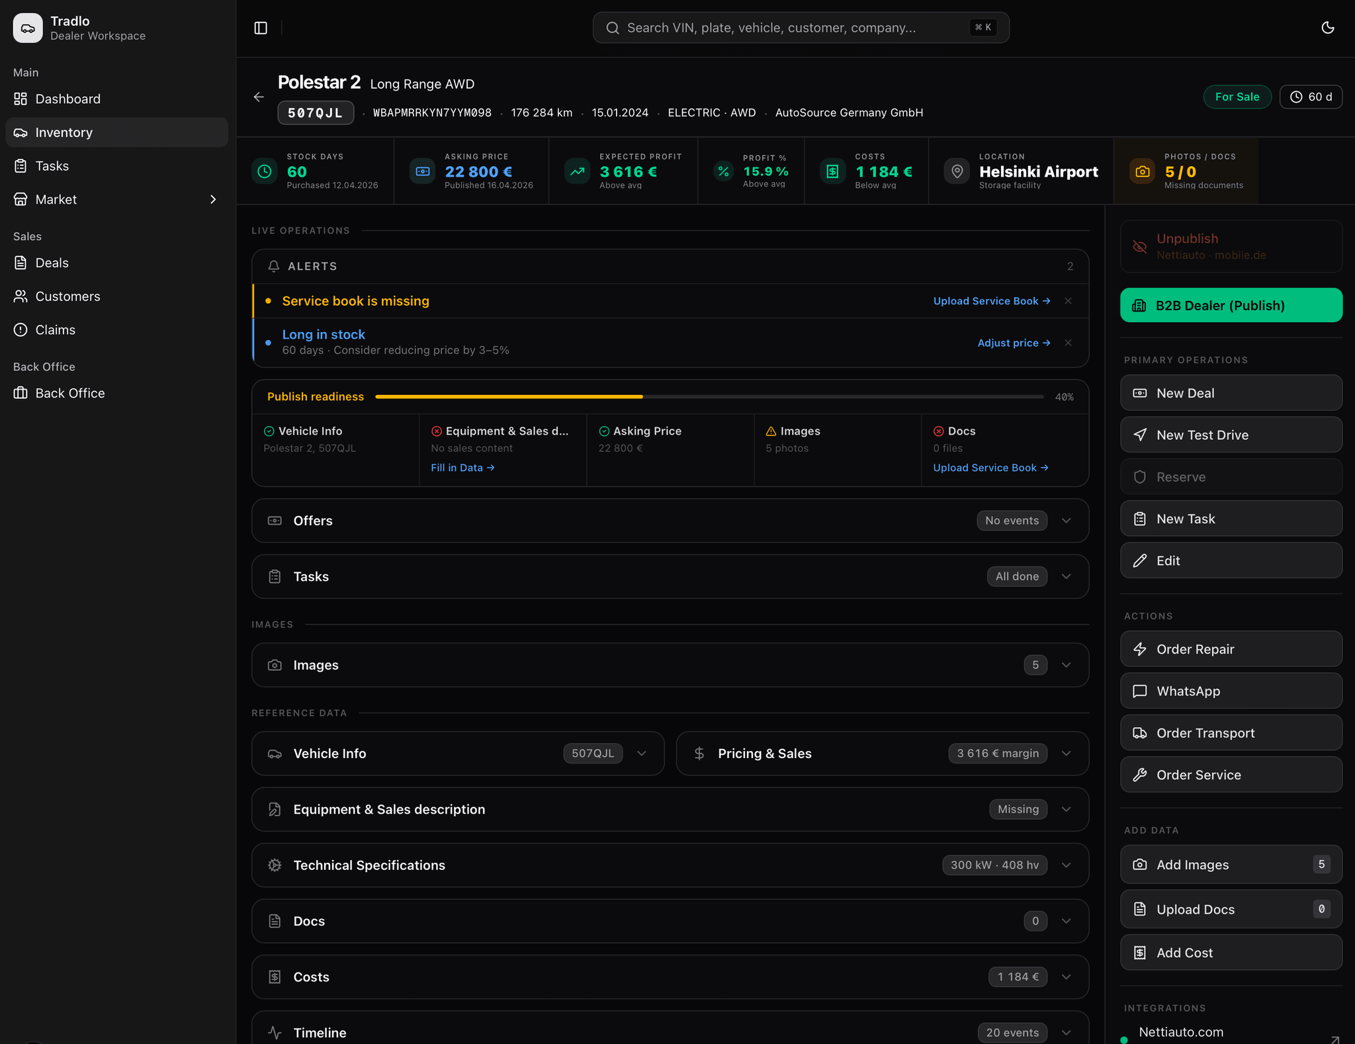Select Inventory in sidebar
Image resolution: width=1355 pixels, height=1044 pixels.
pyautogui.click(x=116, y=132)
